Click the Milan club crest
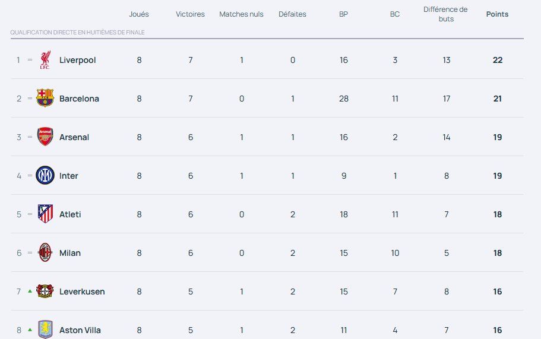This screenshot has height=339, width=541. [45, 252]
